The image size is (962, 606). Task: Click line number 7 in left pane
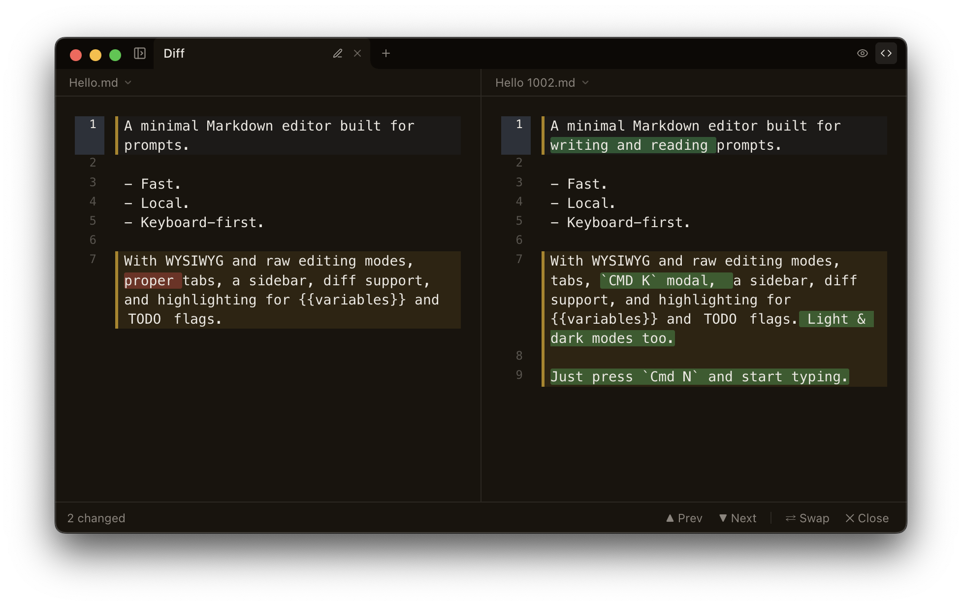[x=93, y=259]
